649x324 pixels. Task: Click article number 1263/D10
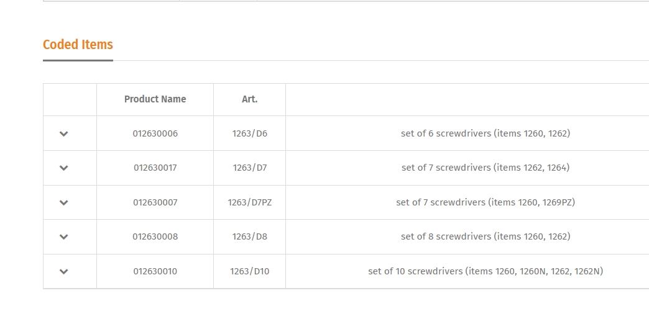249,271
